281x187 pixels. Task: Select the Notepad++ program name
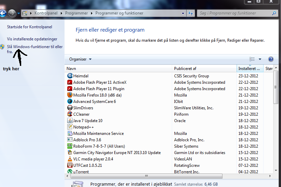click(x=83, y=127)
